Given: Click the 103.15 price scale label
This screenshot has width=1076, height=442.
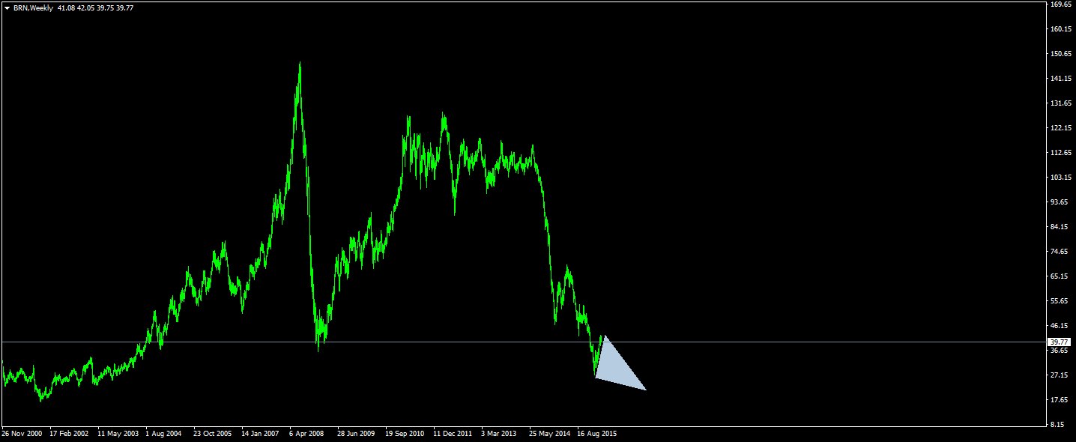Looking at the screenshot, I should point(1060,178).
